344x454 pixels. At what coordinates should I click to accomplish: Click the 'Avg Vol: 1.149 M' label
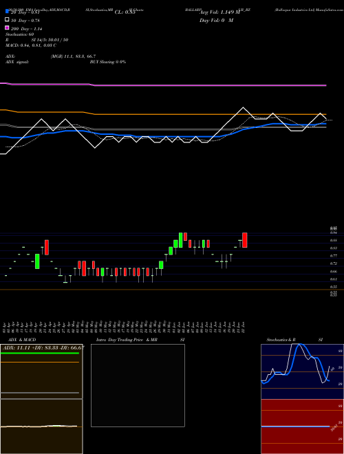point(219,12)
